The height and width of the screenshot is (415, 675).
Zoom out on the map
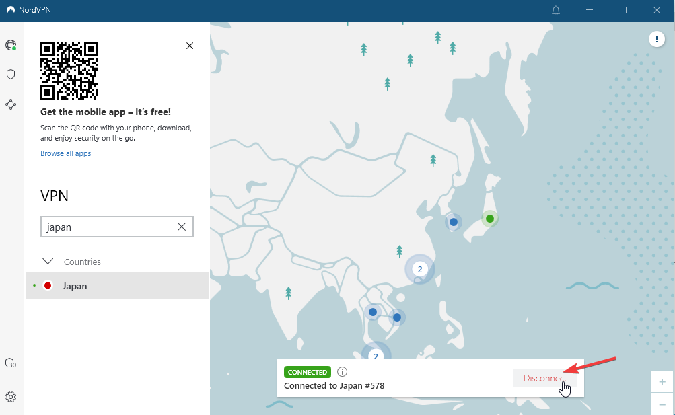[662, 404]
